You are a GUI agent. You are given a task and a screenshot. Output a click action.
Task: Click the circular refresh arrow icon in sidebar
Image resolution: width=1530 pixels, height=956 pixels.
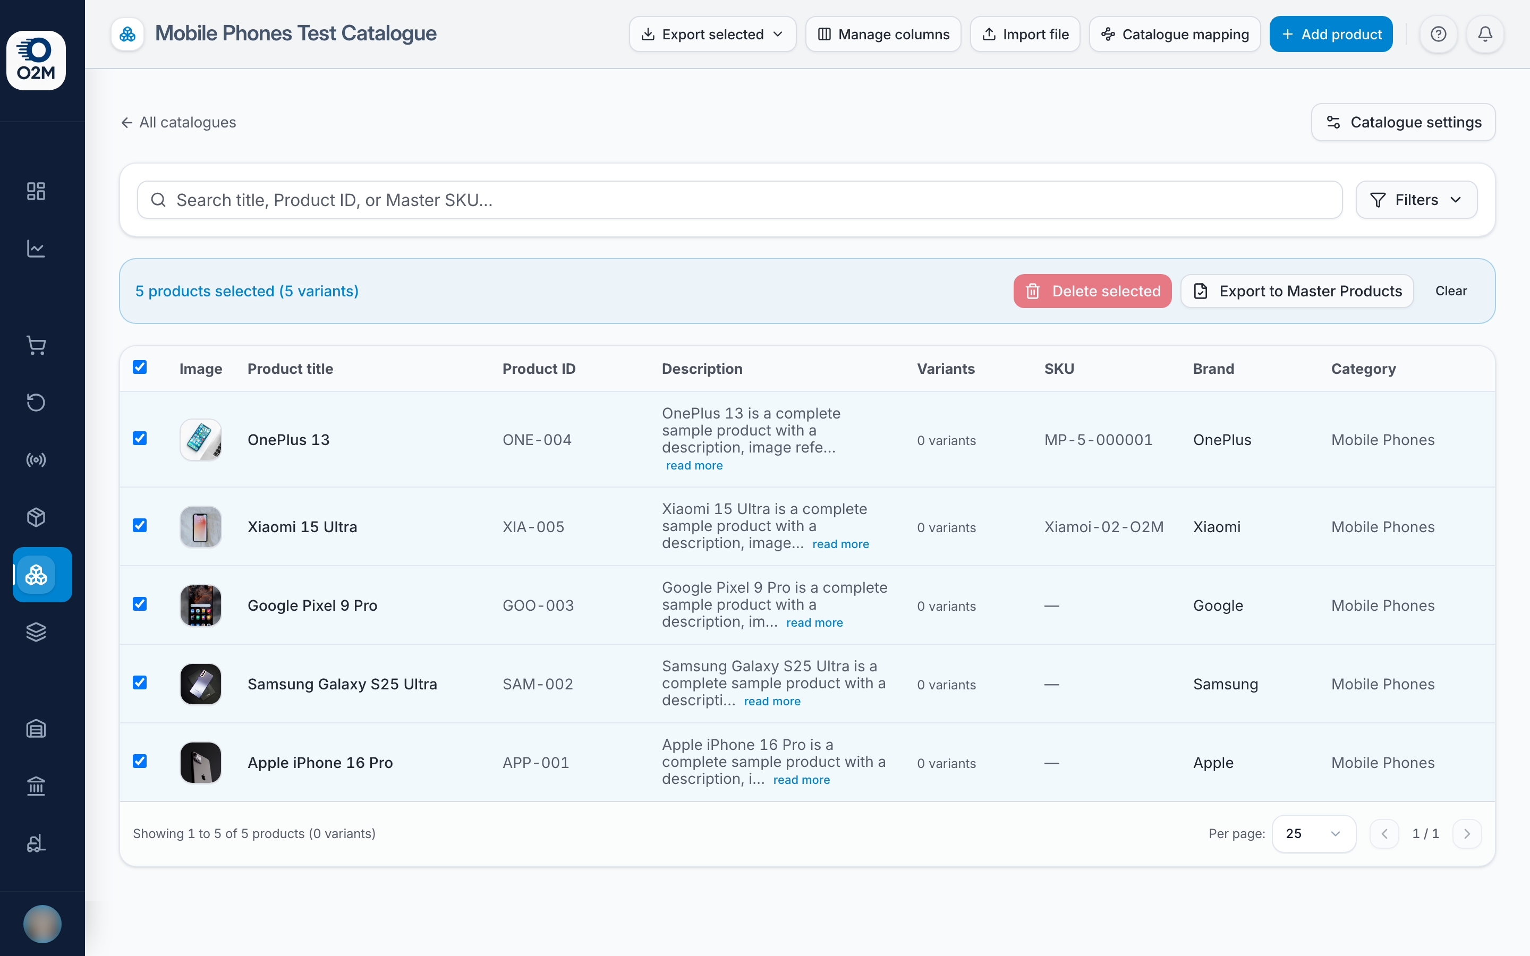(x=36, y=402)
